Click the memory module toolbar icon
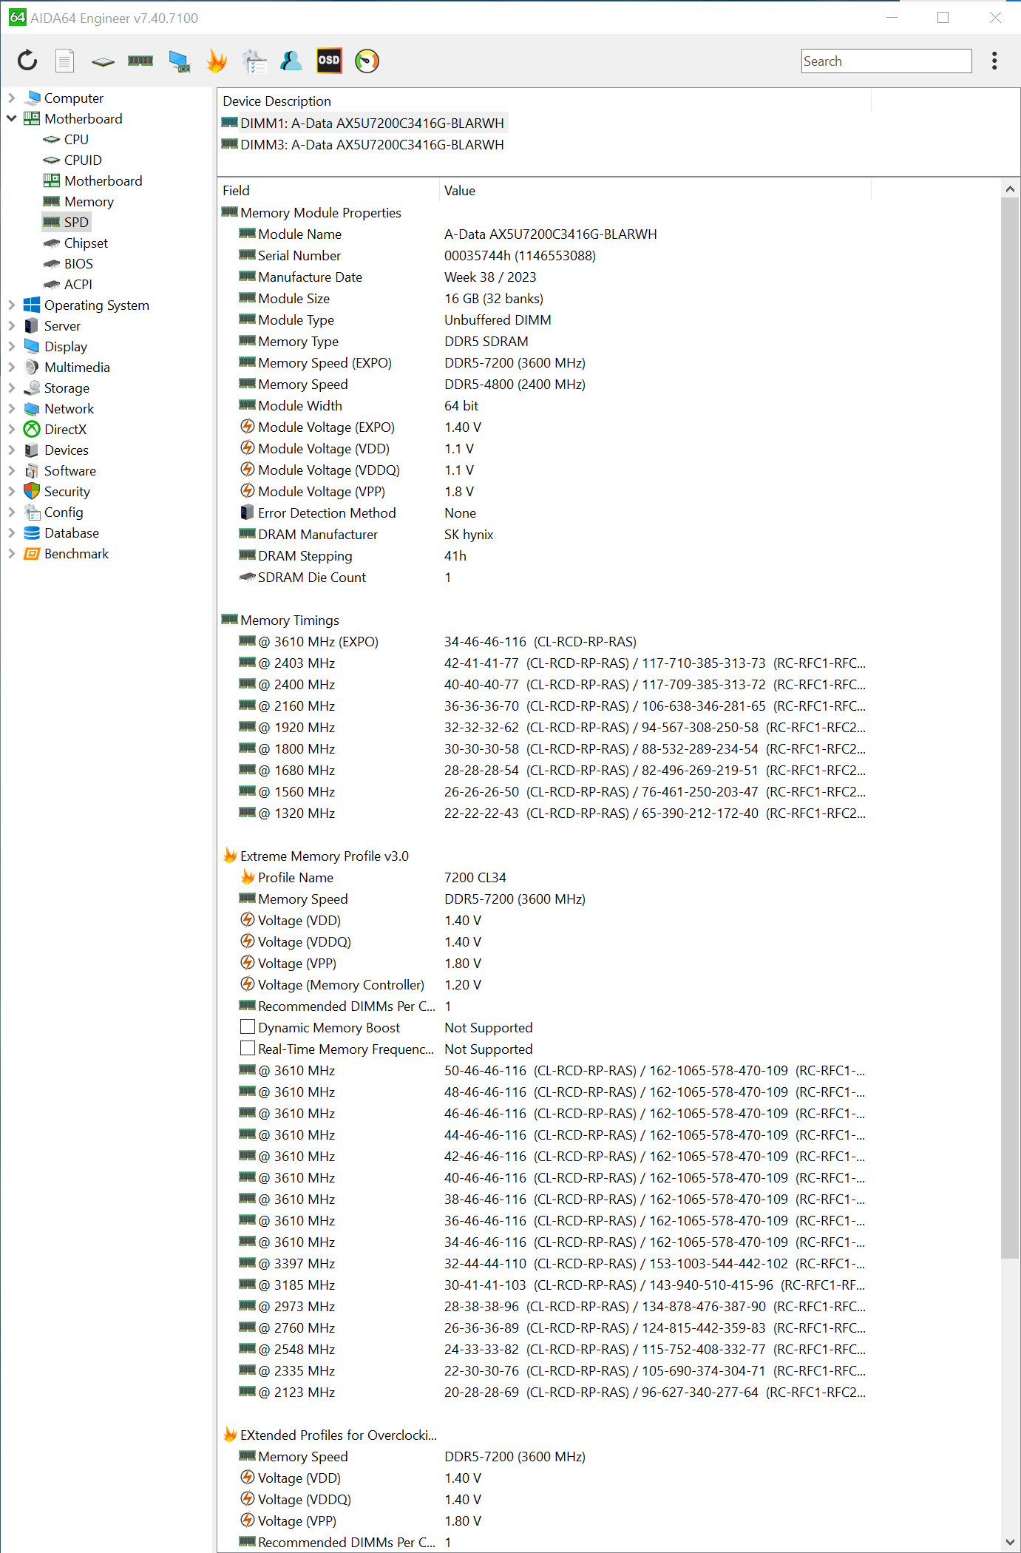 pos(140,61)
